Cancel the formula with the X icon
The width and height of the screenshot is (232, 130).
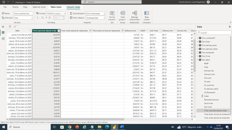click(x=10, y=27)
